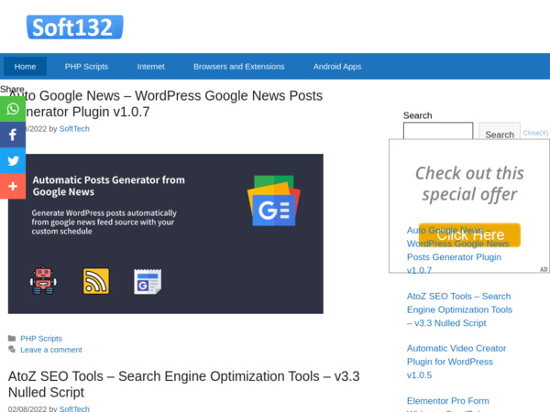The width and height of the screenshot is (550, 412).
Task: Click the comment bubble icon
Action: (x=12, y=350)
